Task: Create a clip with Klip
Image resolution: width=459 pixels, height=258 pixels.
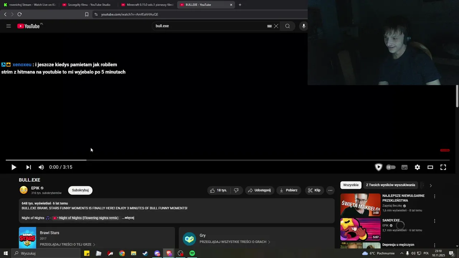Action: coord(314,190)
